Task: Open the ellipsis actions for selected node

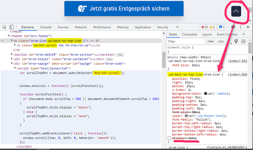Action: point(2,41)
